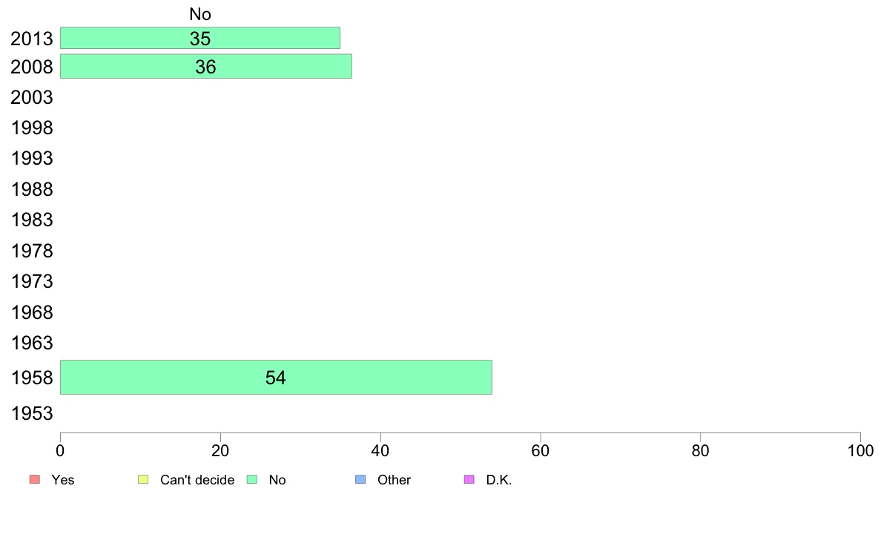Click the axis tick labeled 0
Screen dimensions: 881x546
tap(60, 450)
